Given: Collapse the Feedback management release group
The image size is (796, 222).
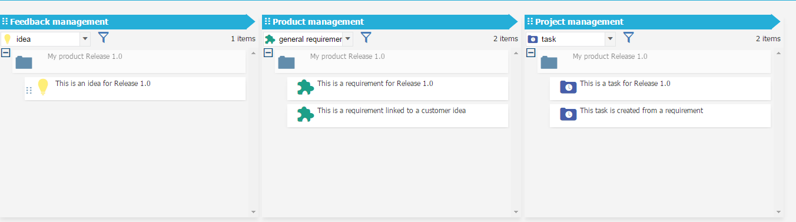Looking at the screenshot, I should (5, 52).
